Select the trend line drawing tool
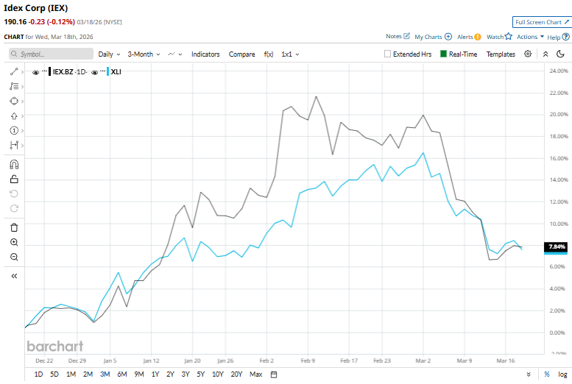Viewport: 572px width, 384px height. [14, 71]
